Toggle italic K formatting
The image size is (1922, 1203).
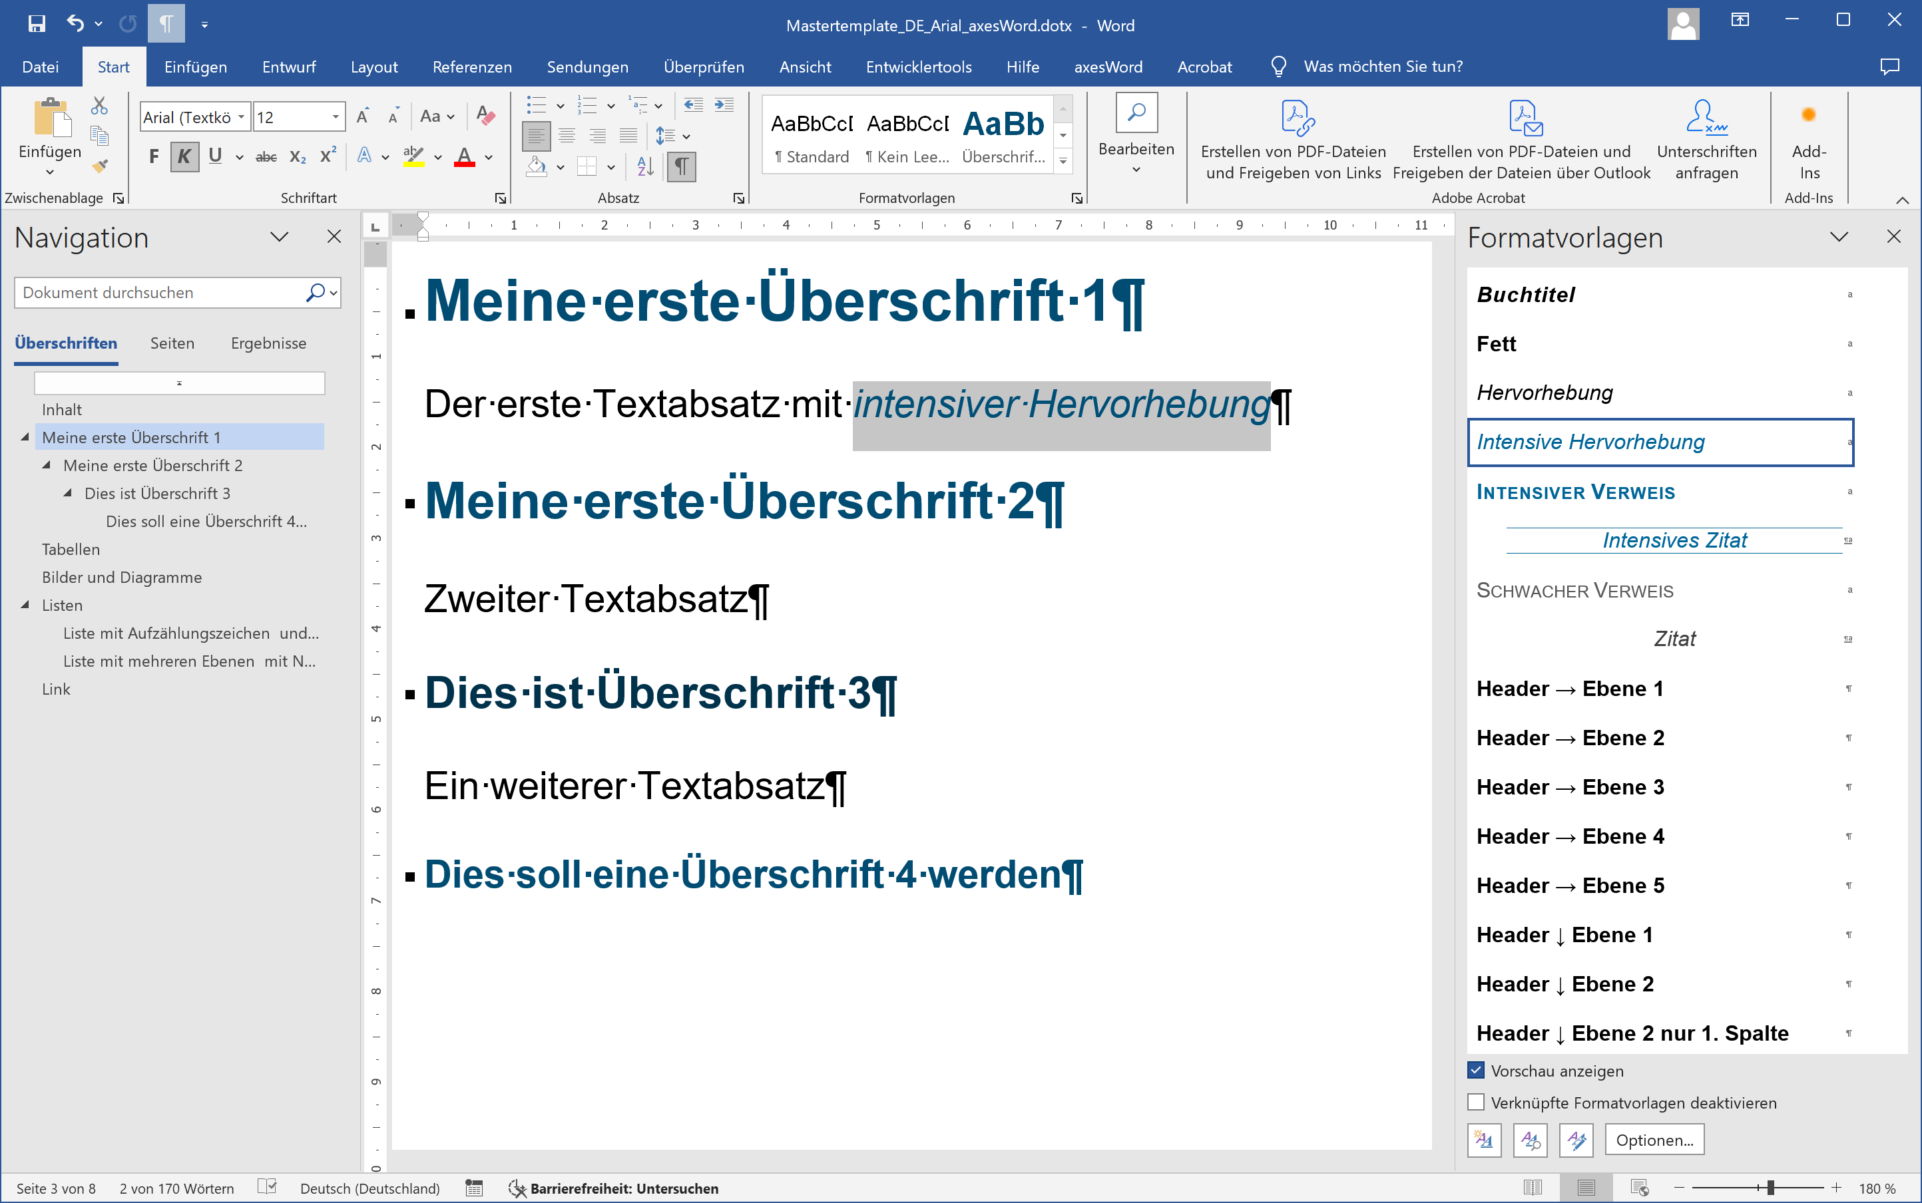[184, 157]
